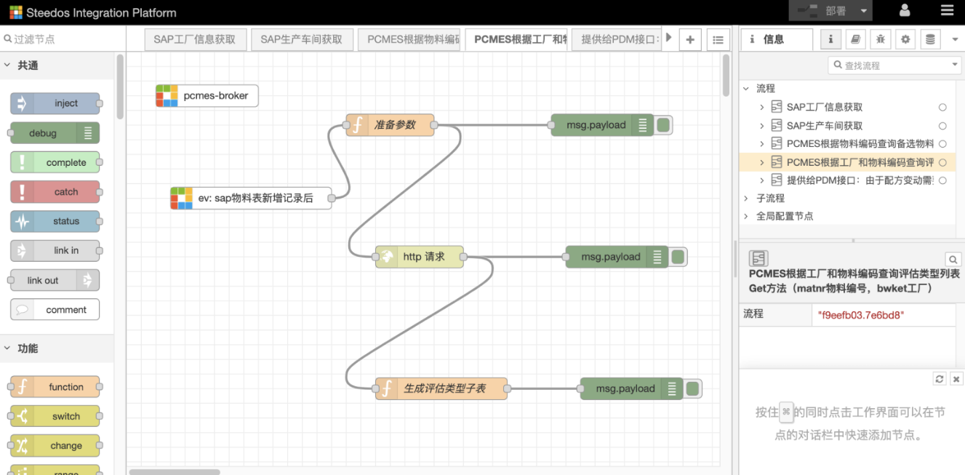Switch to 提供给PDM接口 flow tab
Screen dimensions: 965x475
pos(617,39)
